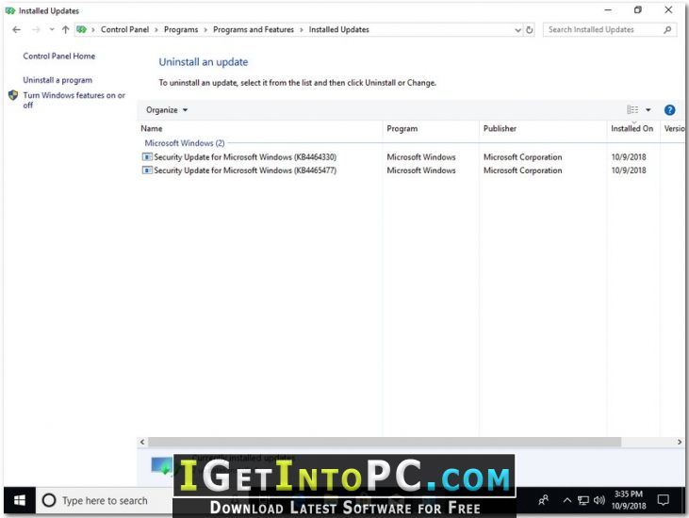Screen dimensions: 689x518
Task: Go up one folder level
Action: tap(65, 29)
